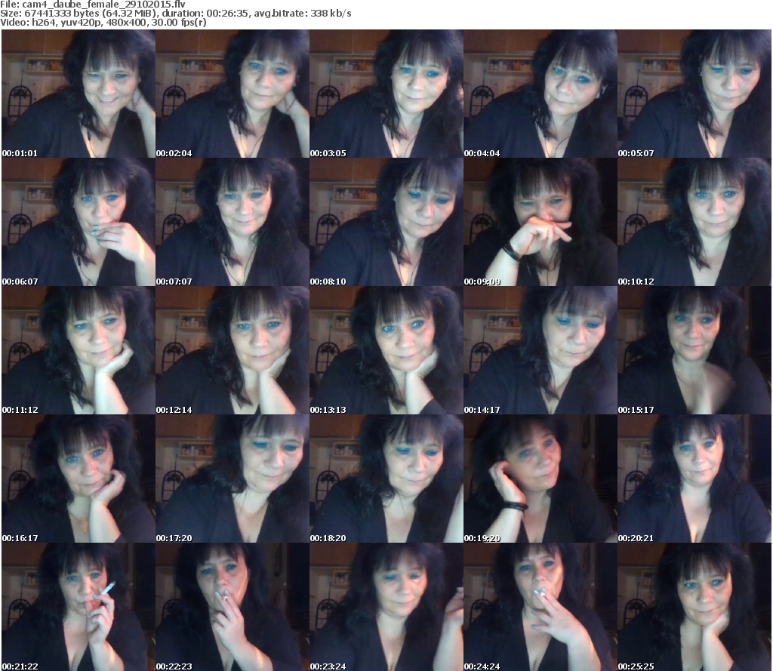
Task: Choose the thumbnail frame stamped 00:22:23
Action: point(233,607)
